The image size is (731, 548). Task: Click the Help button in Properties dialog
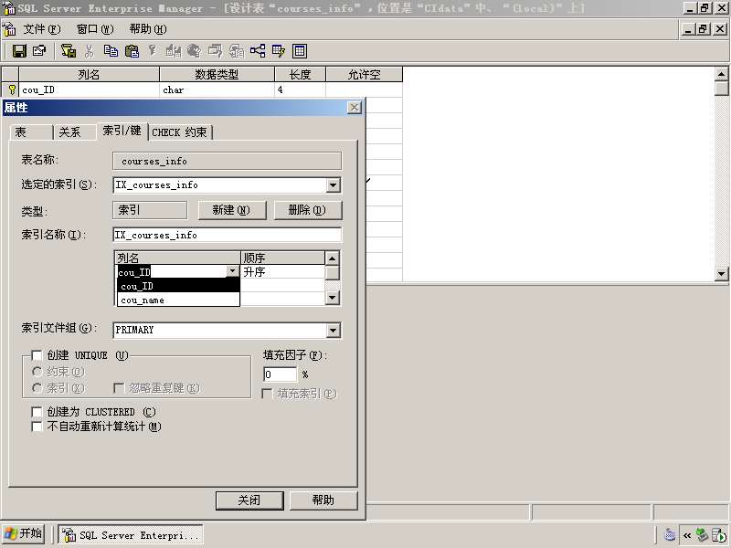[x=323, y=501]
